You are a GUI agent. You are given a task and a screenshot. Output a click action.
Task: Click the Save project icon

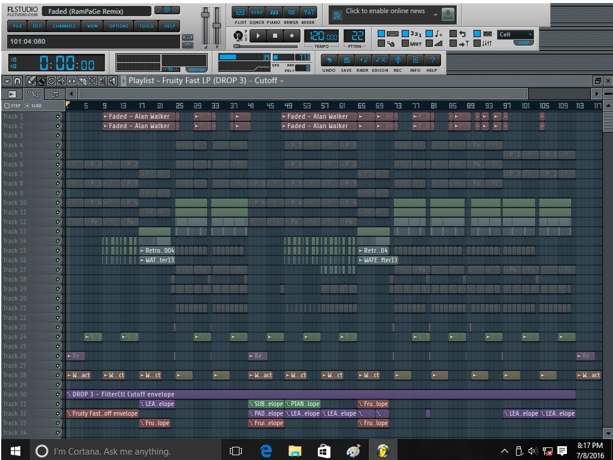346,60
